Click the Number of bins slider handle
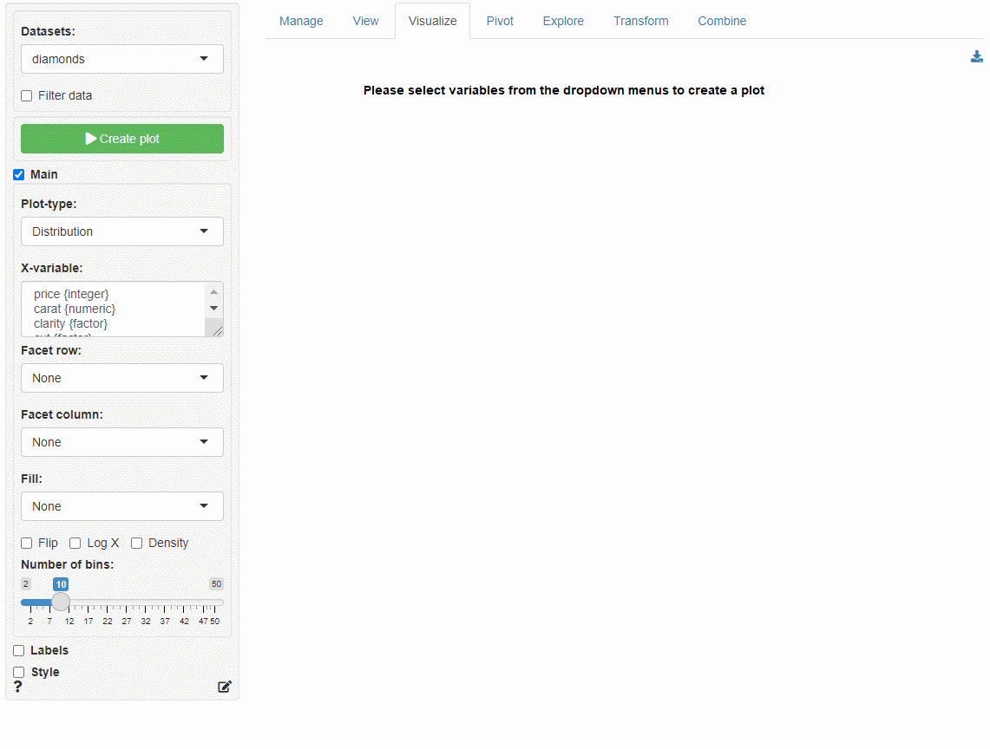The width and height of the screenshot is (990, 749). tap(61, 602)
